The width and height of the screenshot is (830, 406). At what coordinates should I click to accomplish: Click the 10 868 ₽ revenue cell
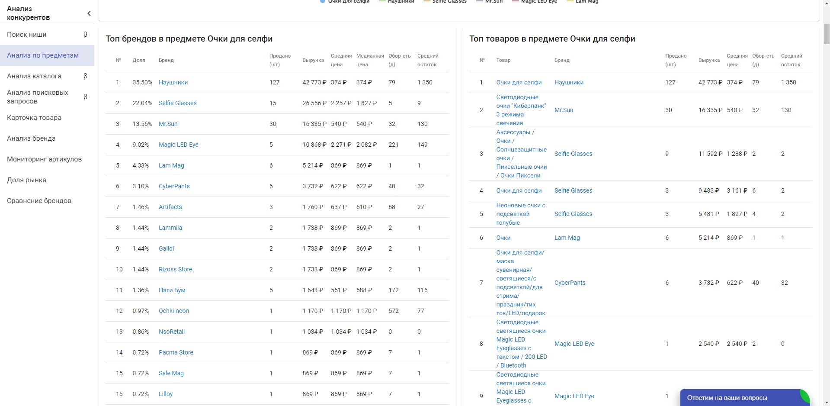314,145
